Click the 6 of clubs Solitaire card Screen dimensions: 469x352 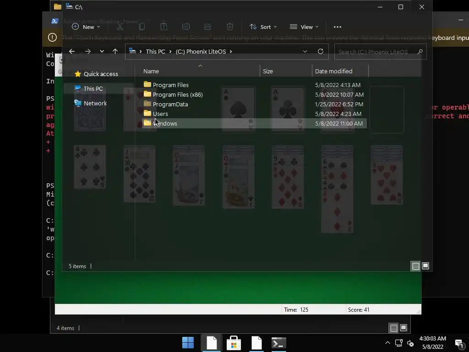tap(90, 167)
